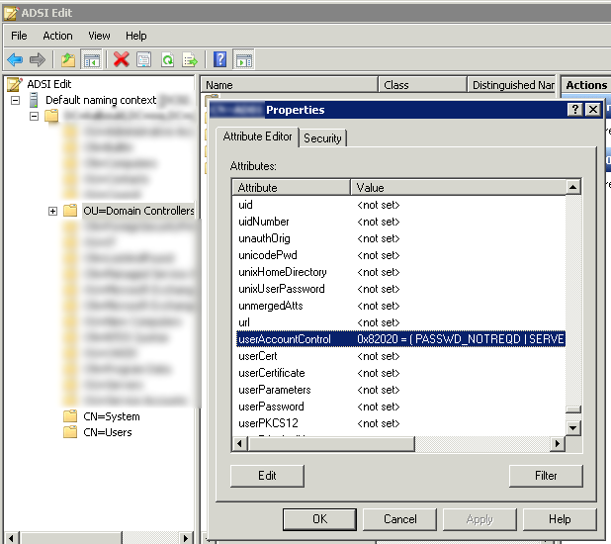Image resolution: width=611 pixels, height=544 pixels.
Task: Click attribute list scroll up arrow
Action: pyautogui.click(x=573, y=188)
